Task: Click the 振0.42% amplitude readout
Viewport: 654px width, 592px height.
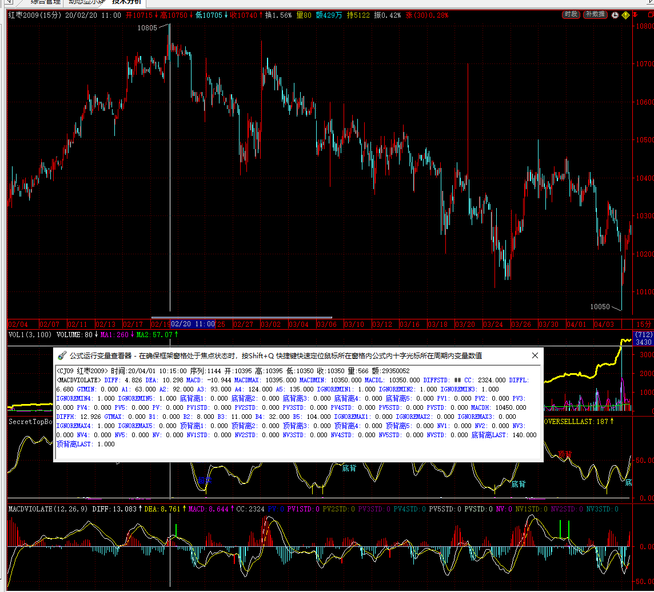Action: coord(388,15)
